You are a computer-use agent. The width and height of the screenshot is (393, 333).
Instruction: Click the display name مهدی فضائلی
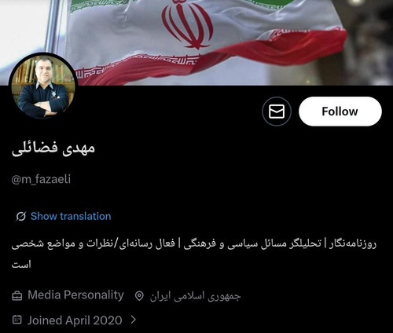point(53,148)
